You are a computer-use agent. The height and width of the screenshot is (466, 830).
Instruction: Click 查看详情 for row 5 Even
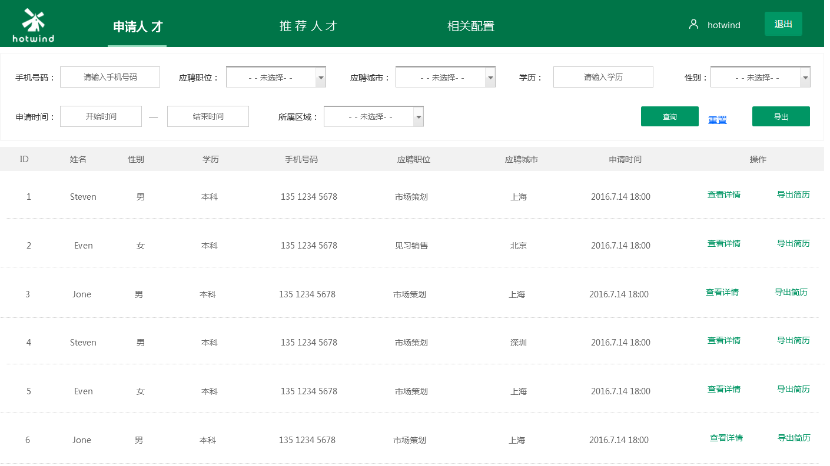point(724,390)
